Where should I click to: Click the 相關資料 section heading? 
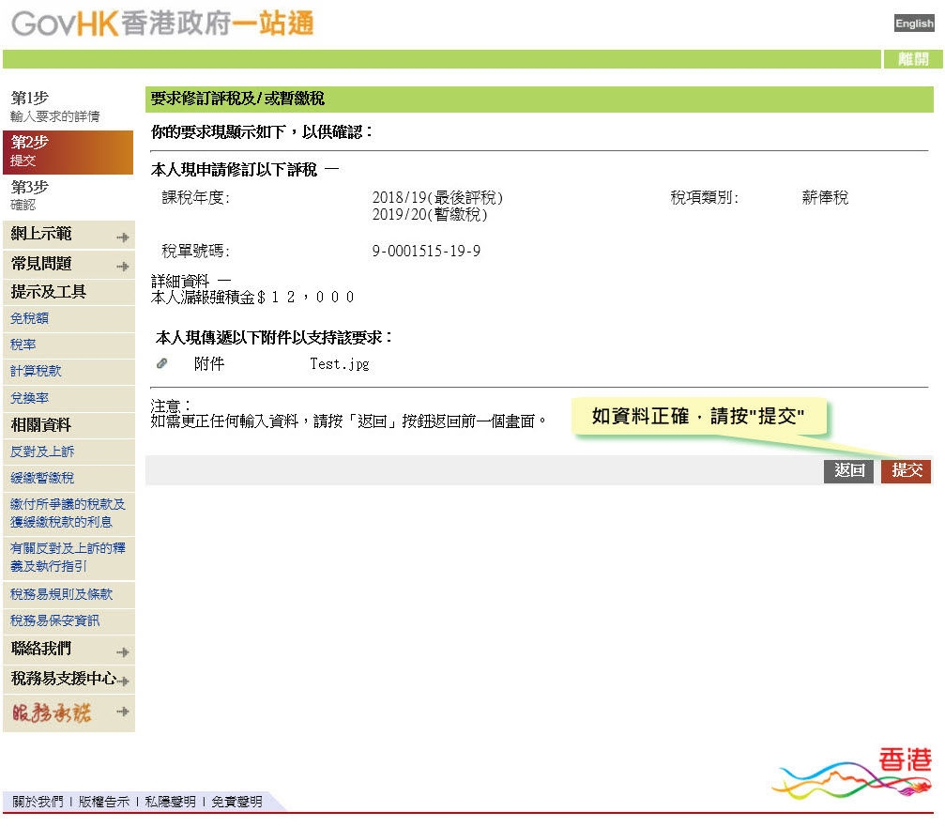tap(41, 425)
